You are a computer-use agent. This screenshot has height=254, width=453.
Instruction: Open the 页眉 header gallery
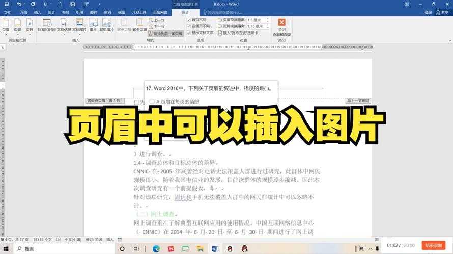pos(6,25)
